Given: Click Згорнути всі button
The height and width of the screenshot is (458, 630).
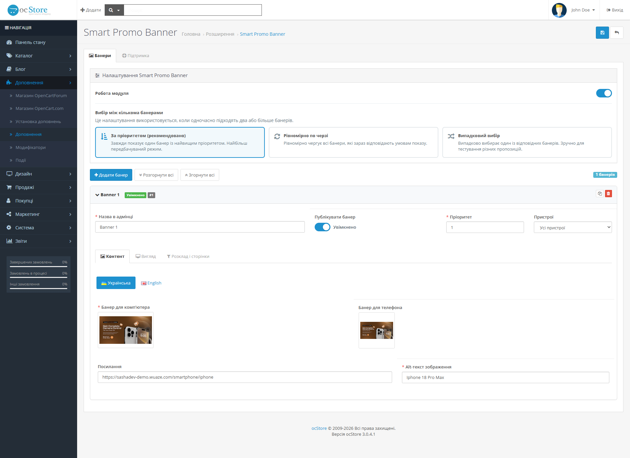Looking at the screenshot, I should 199,175.
